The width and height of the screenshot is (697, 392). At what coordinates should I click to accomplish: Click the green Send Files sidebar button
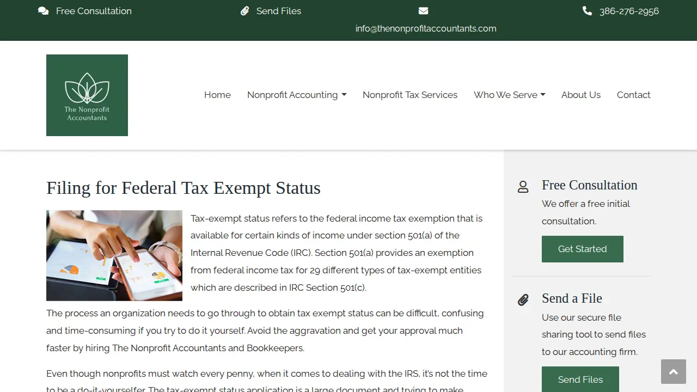click(580, 379)
